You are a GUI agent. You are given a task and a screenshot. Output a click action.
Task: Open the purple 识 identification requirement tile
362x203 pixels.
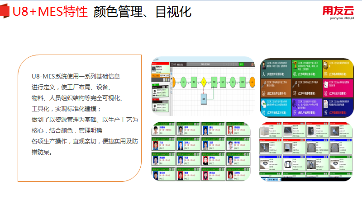(x=307, y=107)
